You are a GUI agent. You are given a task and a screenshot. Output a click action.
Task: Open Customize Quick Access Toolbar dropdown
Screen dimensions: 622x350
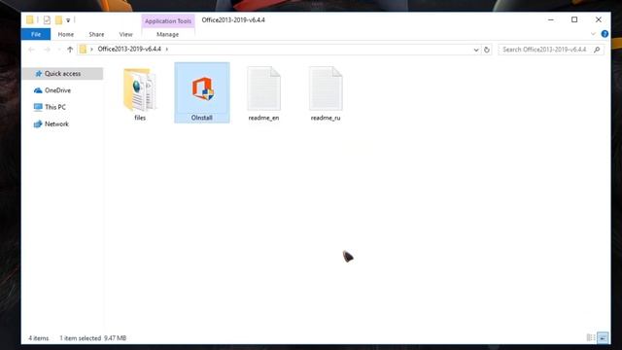pos(68,20)
